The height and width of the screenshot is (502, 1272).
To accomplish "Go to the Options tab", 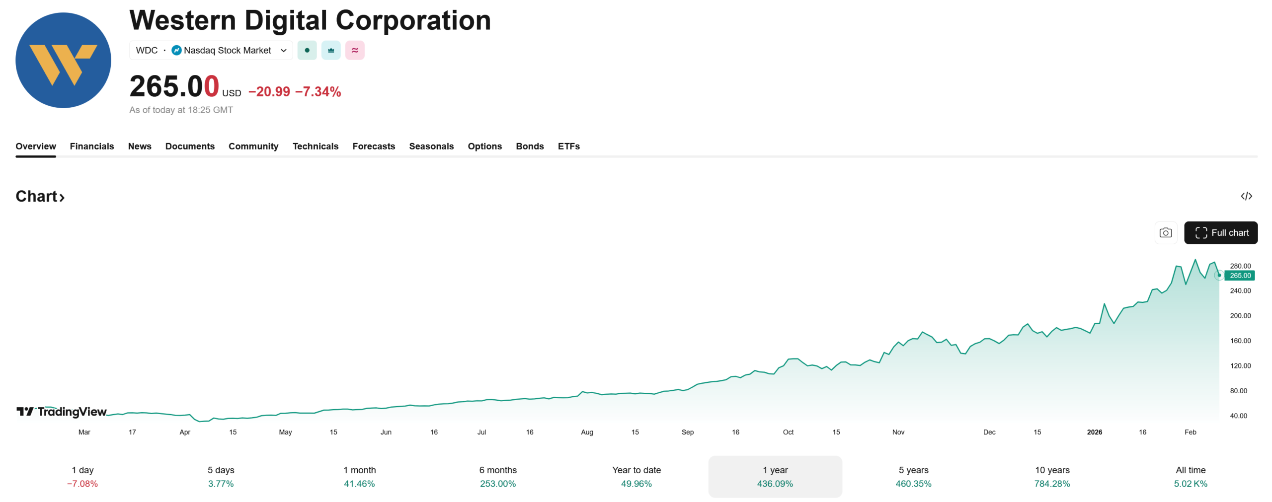I will point(485,146).
